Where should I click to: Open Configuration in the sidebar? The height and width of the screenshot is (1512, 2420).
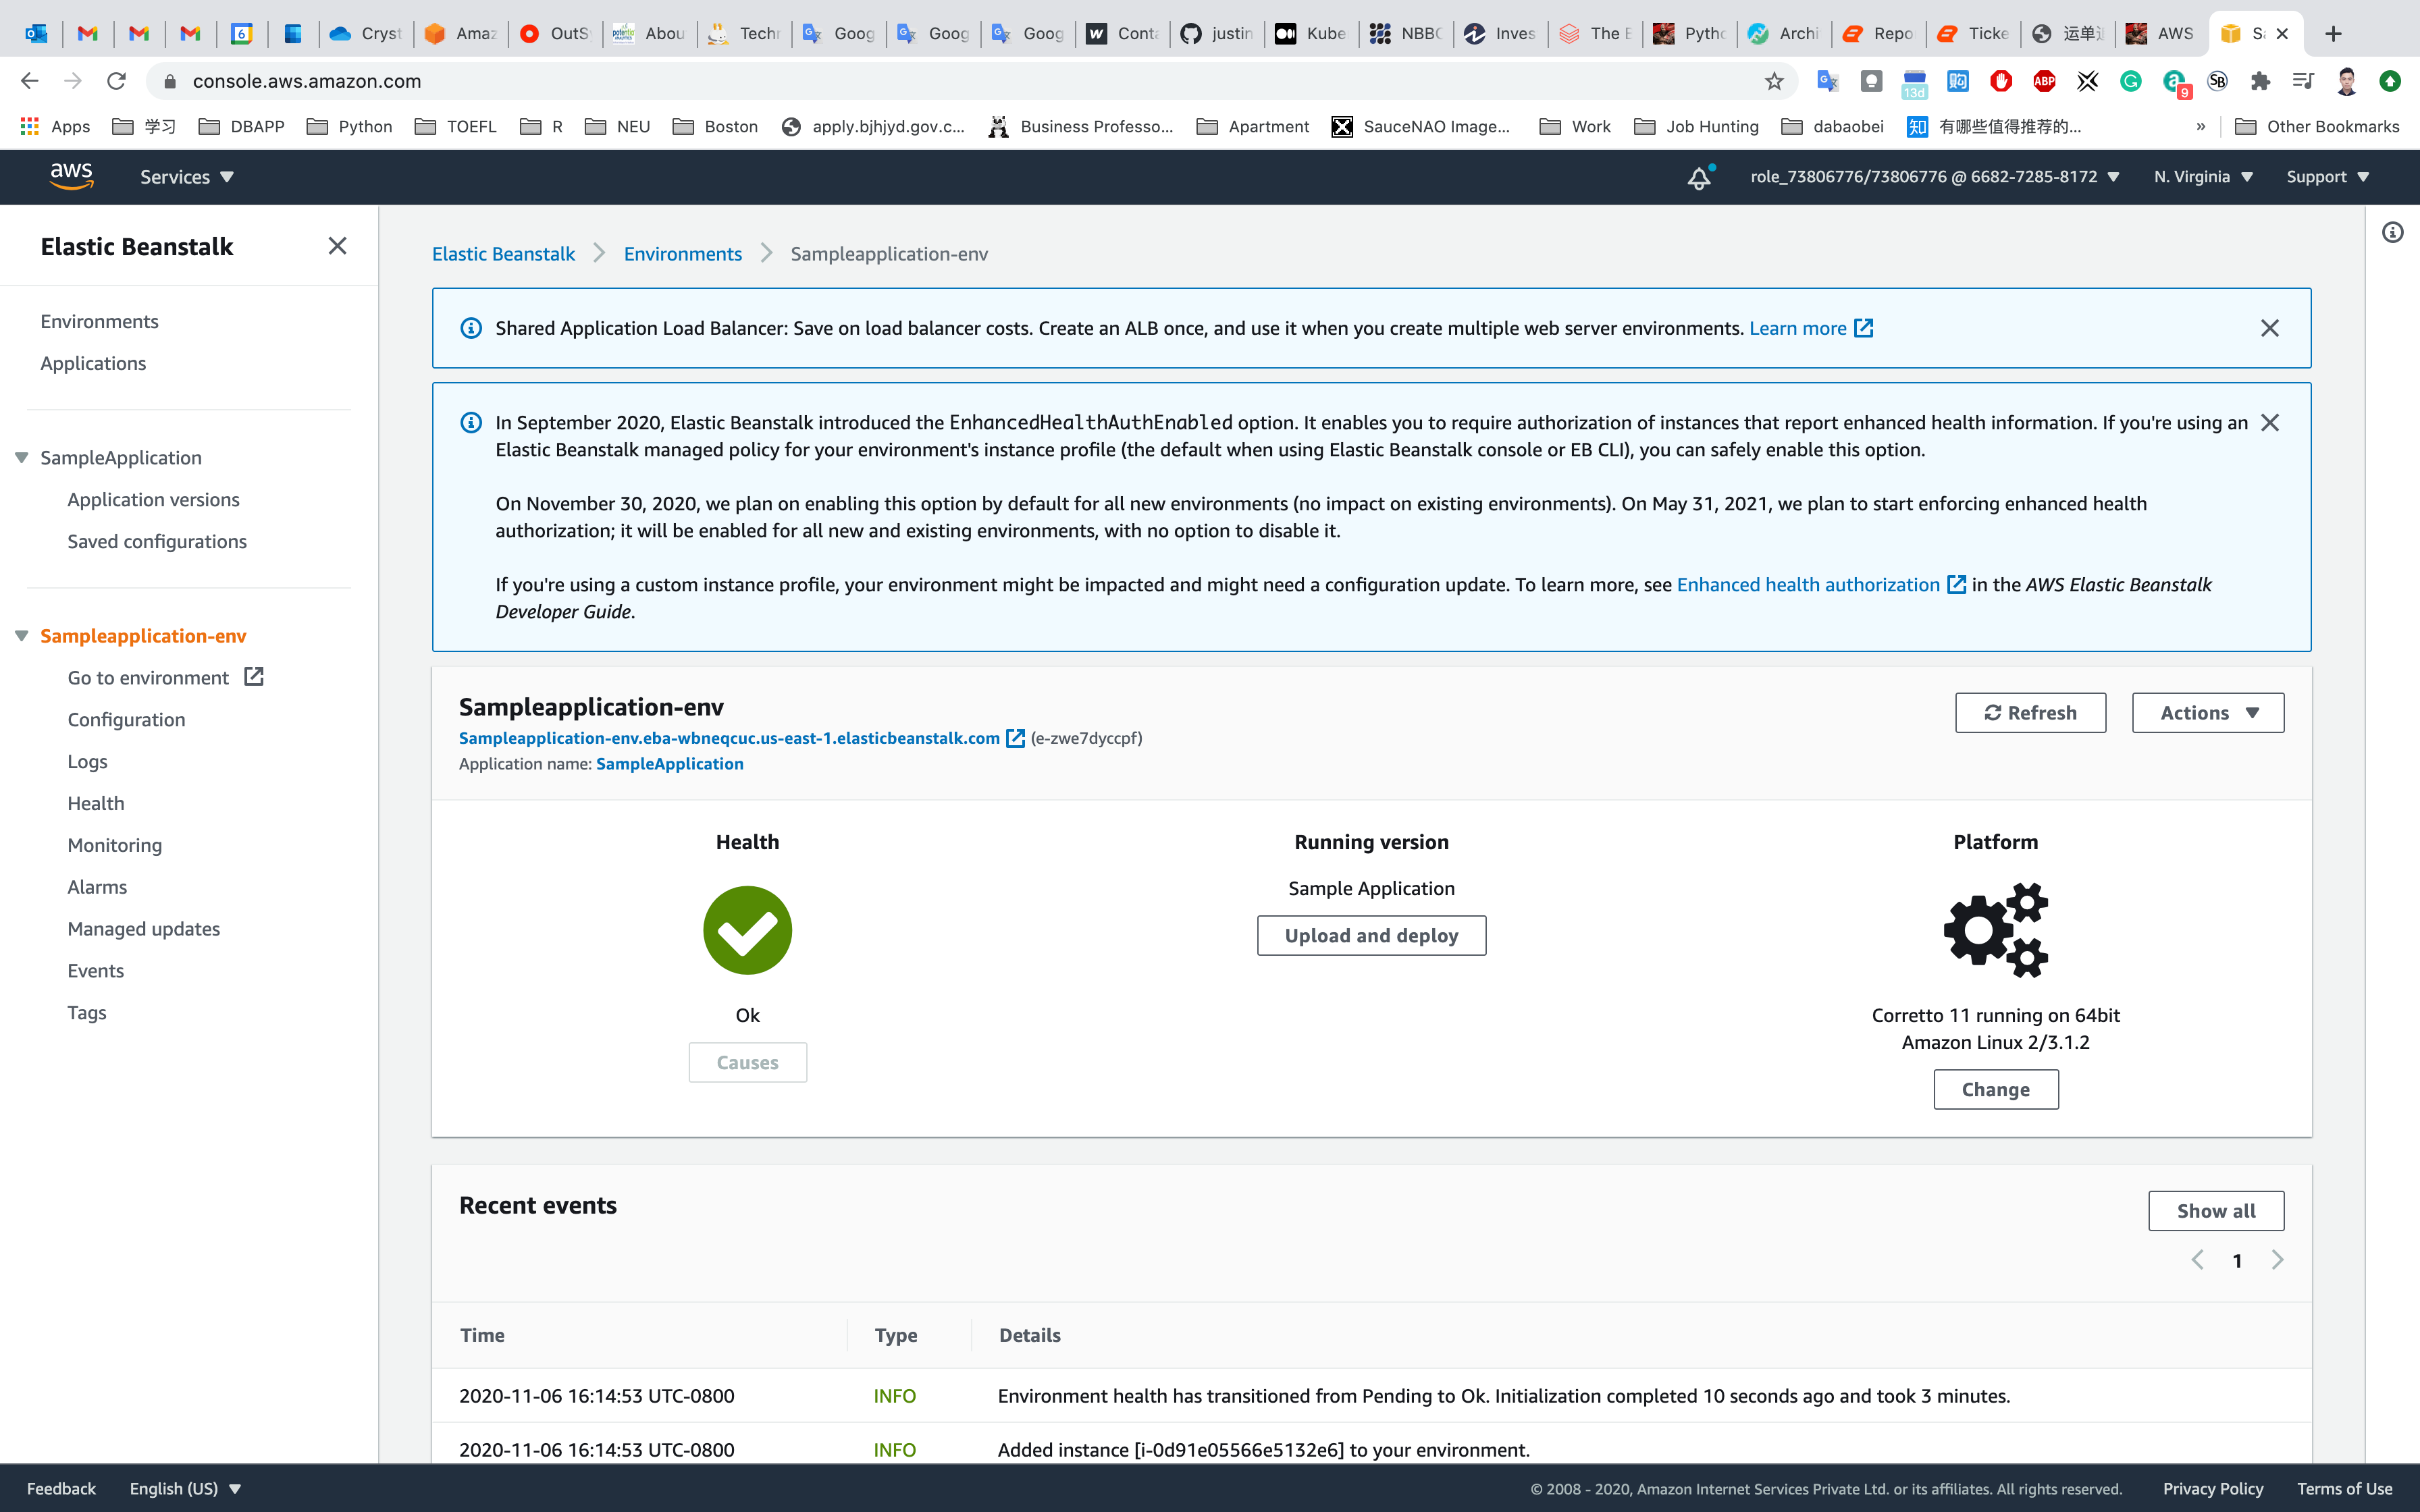126,719
